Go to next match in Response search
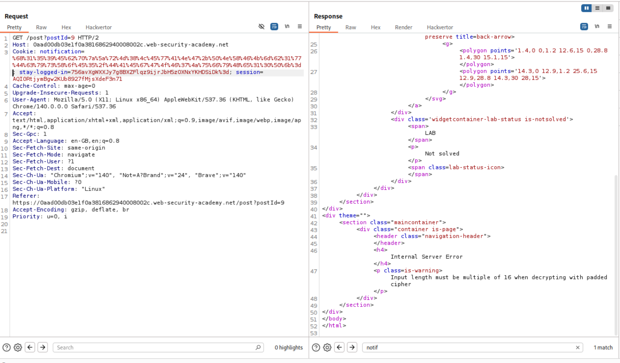Viewport: 620px width, 363px height. pos(352,347)
